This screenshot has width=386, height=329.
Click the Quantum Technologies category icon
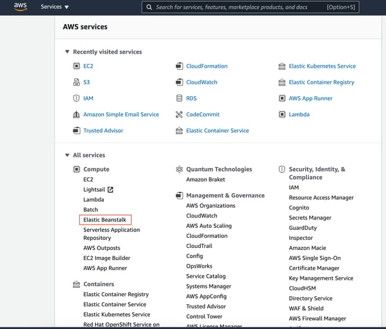pos(179,170)
